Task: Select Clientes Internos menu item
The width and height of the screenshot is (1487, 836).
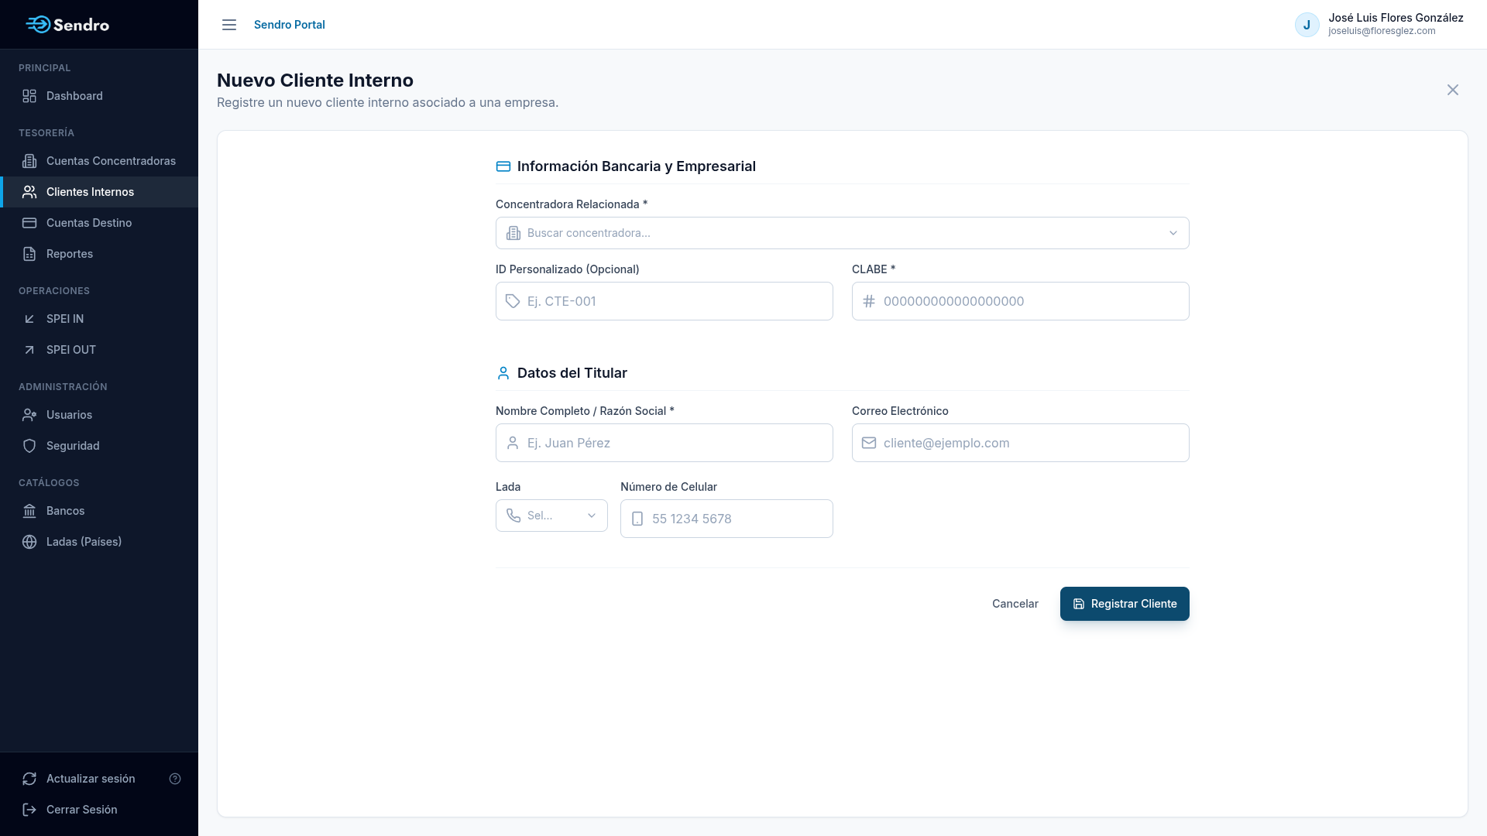Action: click(99, 192)
